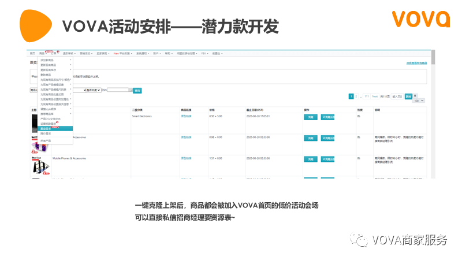
Task: Click 克隆 button in first row
Action: [310, 117]
